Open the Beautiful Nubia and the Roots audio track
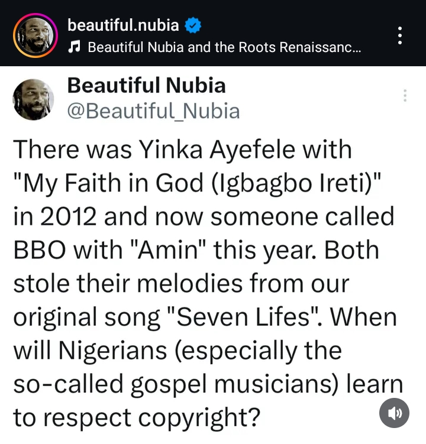 pos(224,47)
